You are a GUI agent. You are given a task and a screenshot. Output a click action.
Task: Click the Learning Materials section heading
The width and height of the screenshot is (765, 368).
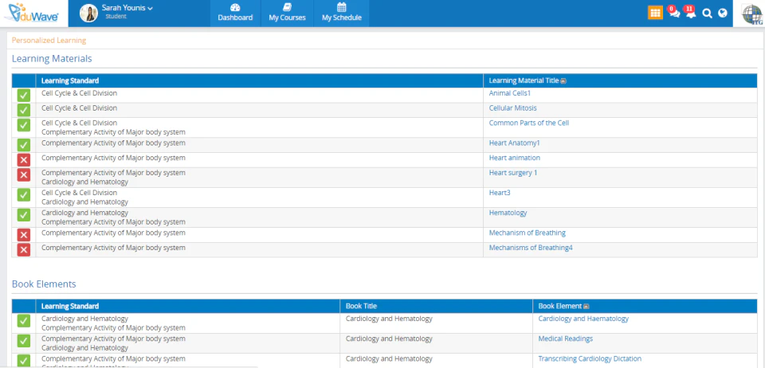tap(52, 59)
